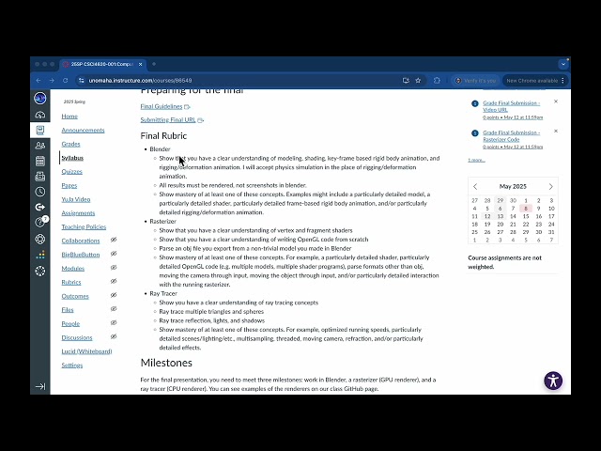Go back with the browser back arrow

point(39,81)
